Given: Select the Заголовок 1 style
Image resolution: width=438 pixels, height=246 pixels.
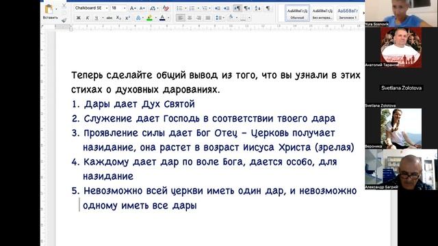Looking at the screenshot, I should point(348,13).
